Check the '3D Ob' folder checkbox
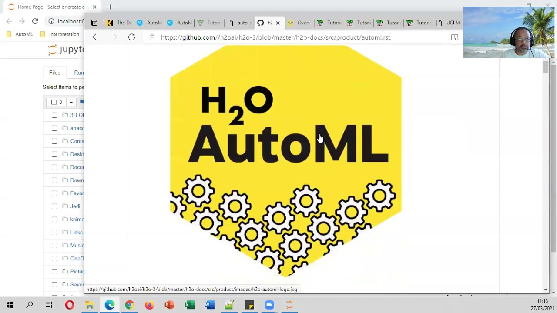 tap(54, 115)
